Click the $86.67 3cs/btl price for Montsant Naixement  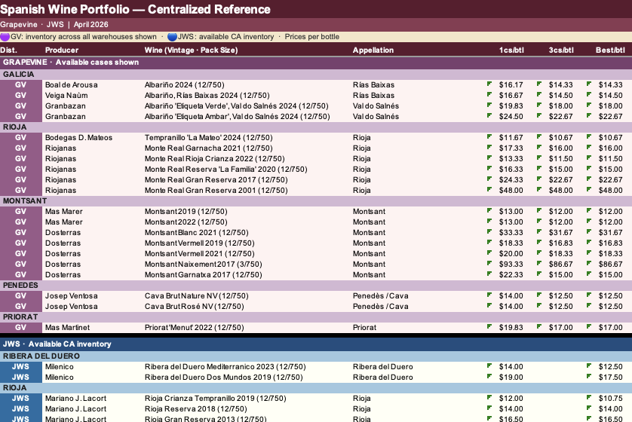point(560,265)
